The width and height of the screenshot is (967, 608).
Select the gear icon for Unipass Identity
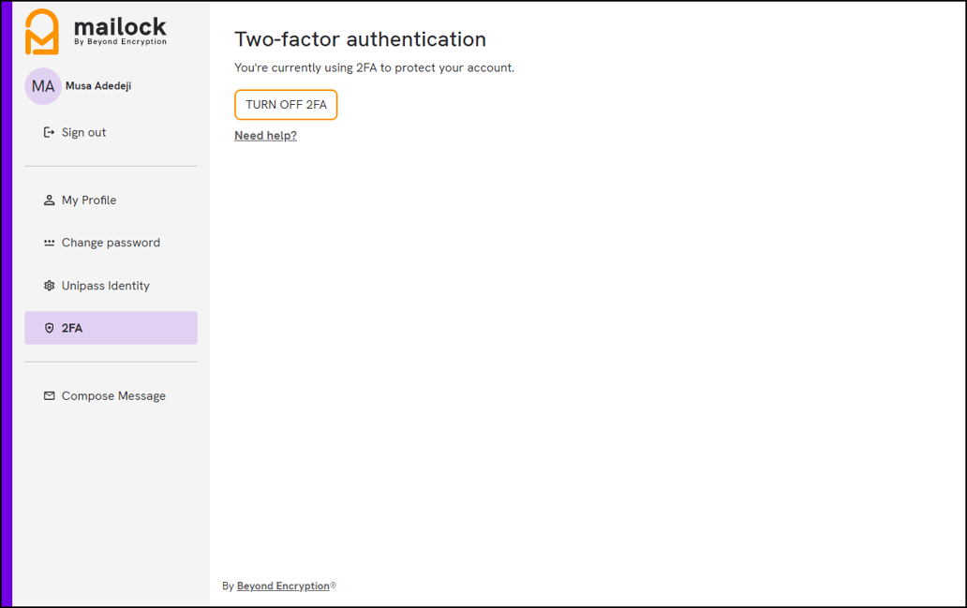click(x=48, y=285)
